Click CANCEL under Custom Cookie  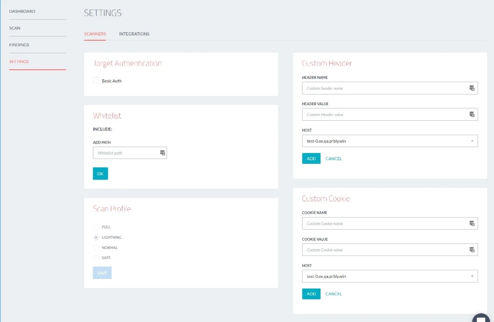click(x=333, y=294)
